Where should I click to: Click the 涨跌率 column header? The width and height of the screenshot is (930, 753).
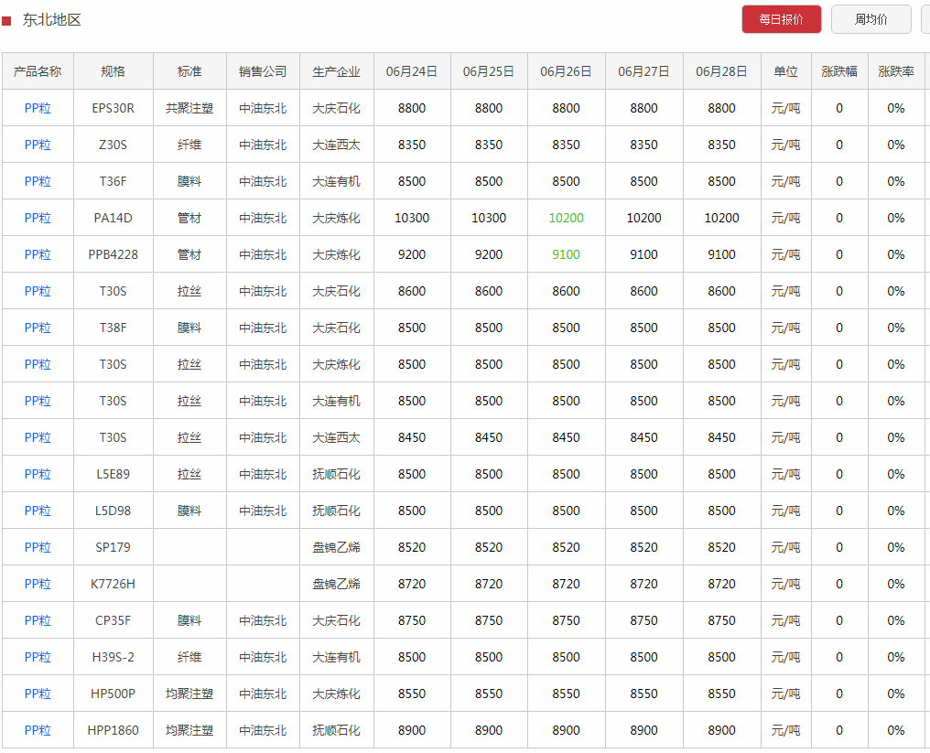895,71
